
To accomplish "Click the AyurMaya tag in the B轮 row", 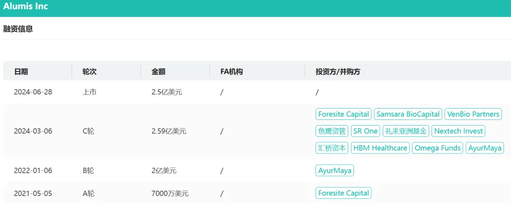I will pos(335,170).
